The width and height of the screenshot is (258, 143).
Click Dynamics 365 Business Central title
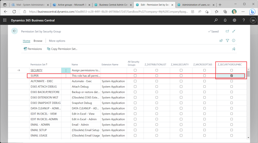coord(33,20)
